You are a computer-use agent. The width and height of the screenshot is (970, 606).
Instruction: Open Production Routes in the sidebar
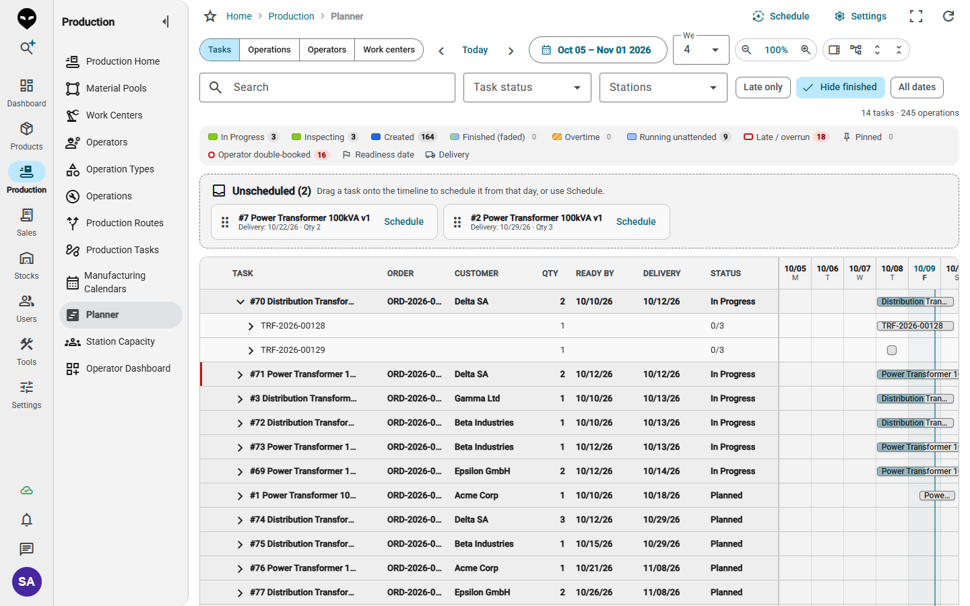tap(121, 223)
